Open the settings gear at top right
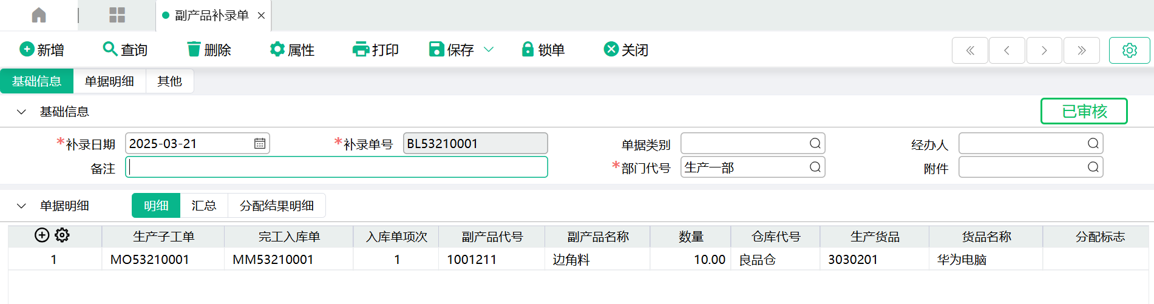Screen dimensions: 1154x304 coord(1129,50)
